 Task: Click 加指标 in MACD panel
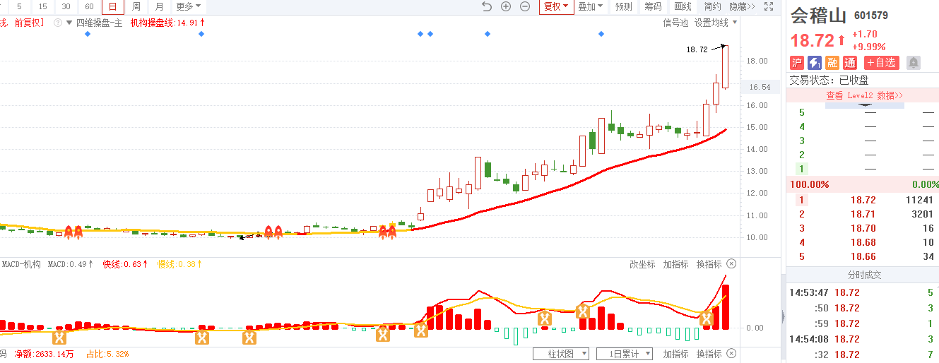click(x=676, y=264)
